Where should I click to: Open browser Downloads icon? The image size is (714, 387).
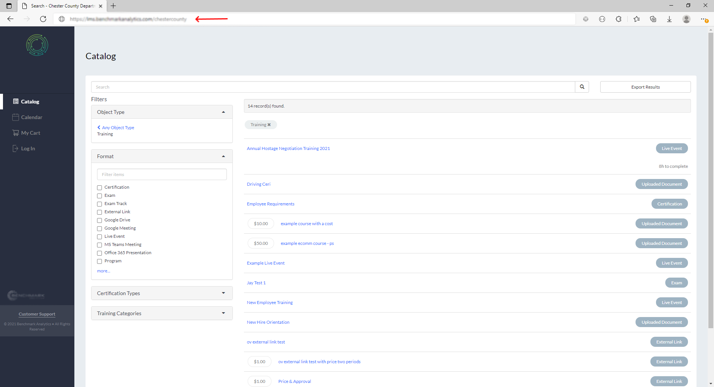coord(669,19)
